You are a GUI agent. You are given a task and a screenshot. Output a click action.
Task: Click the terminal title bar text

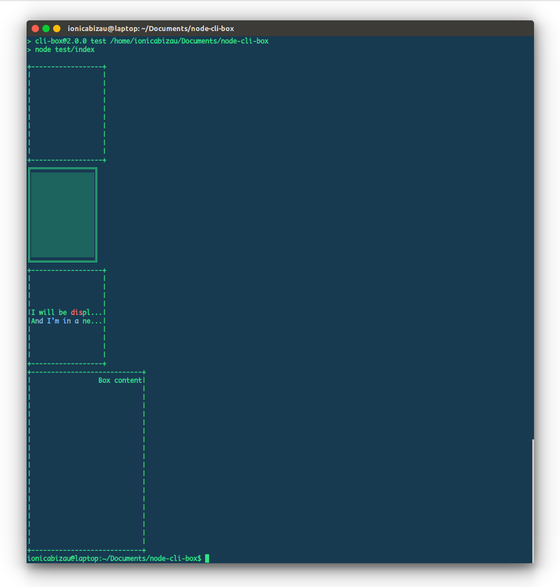point(151,28)
